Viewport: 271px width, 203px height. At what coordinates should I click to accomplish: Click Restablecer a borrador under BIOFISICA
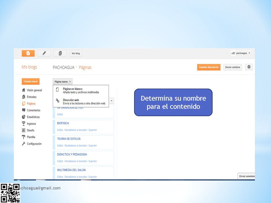point(76,130)
